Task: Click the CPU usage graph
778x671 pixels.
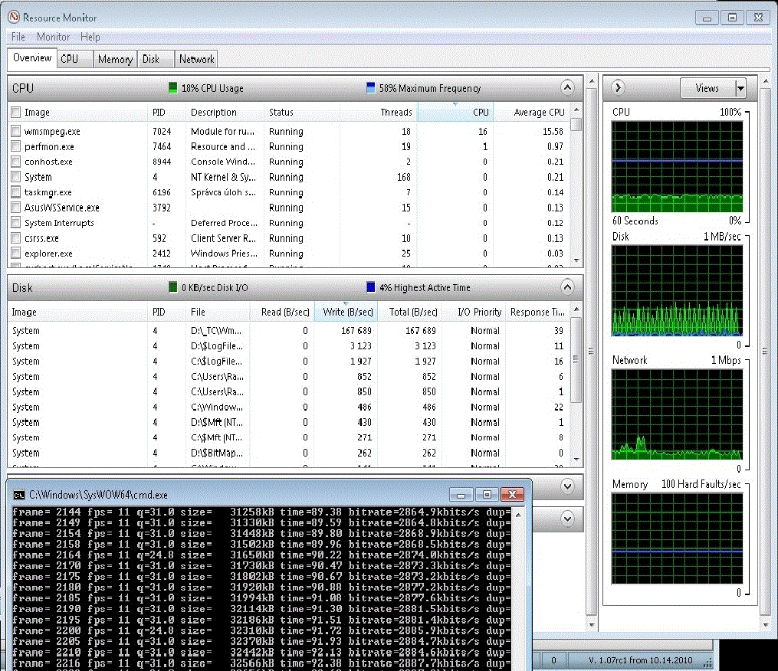Action: point(678,166)
